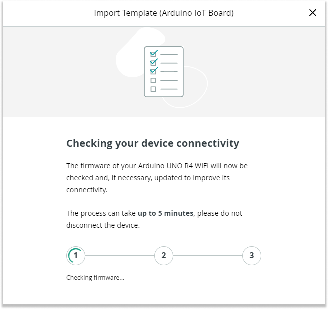Click the first checked box in checklist
The width and height of the screenshot is (328, 309).
[154, 53]
